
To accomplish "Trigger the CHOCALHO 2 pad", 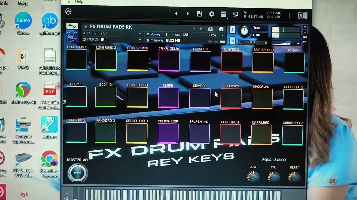I will [x=293, y=99].
